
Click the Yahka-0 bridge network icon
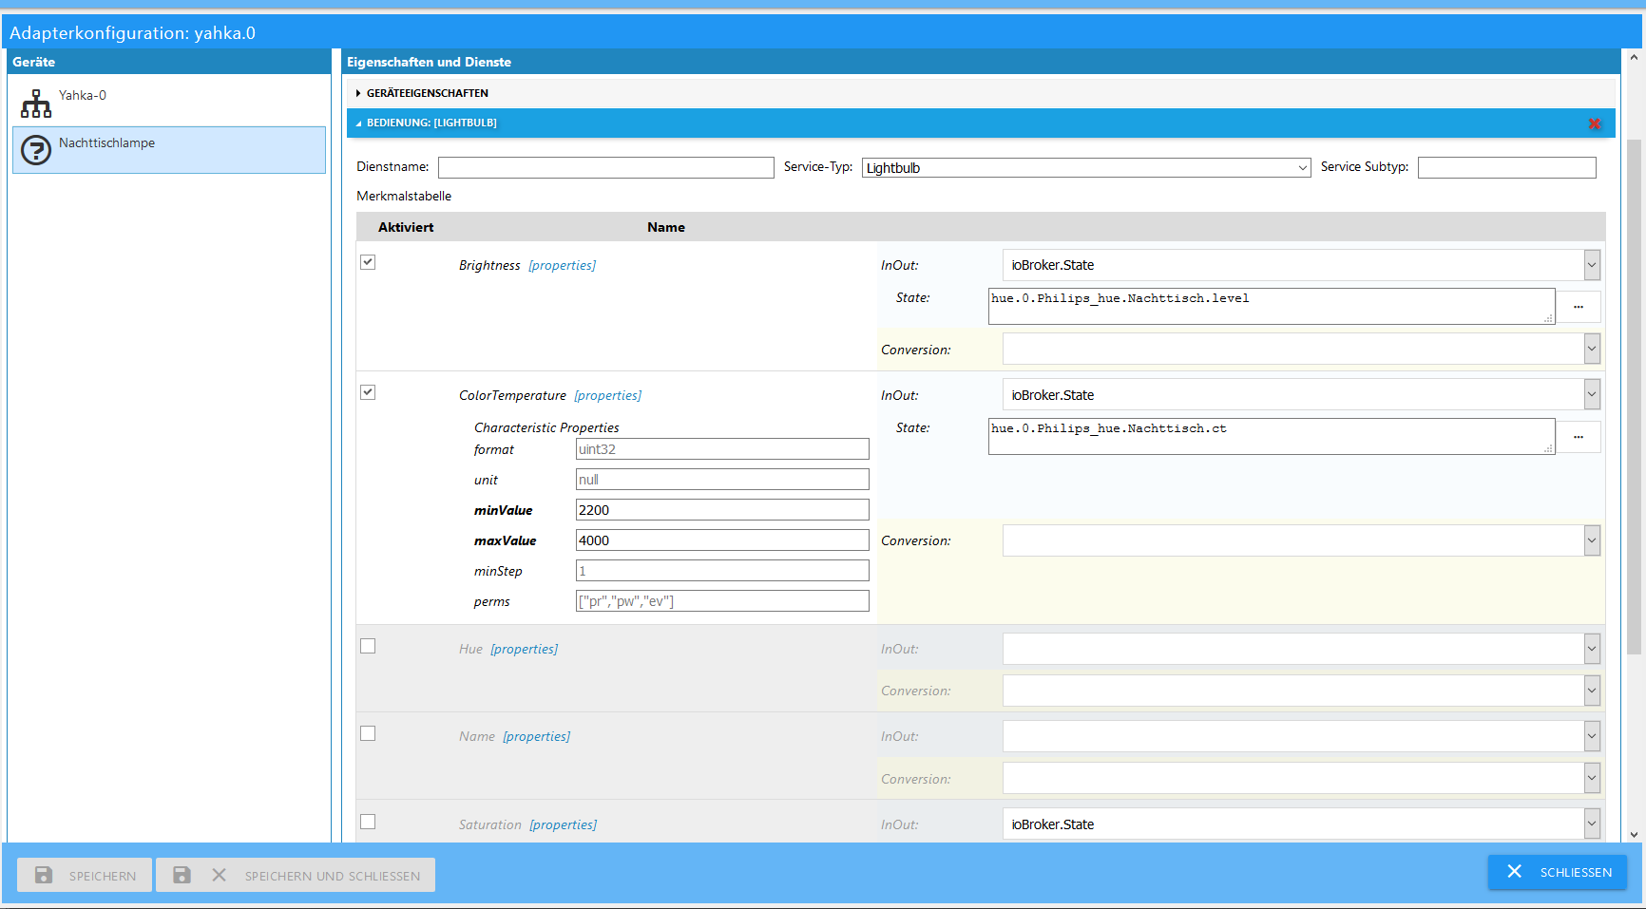[x=36, y=103]
